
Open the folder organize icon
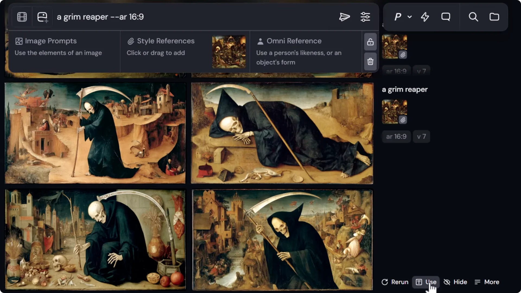tap(494, 17)
